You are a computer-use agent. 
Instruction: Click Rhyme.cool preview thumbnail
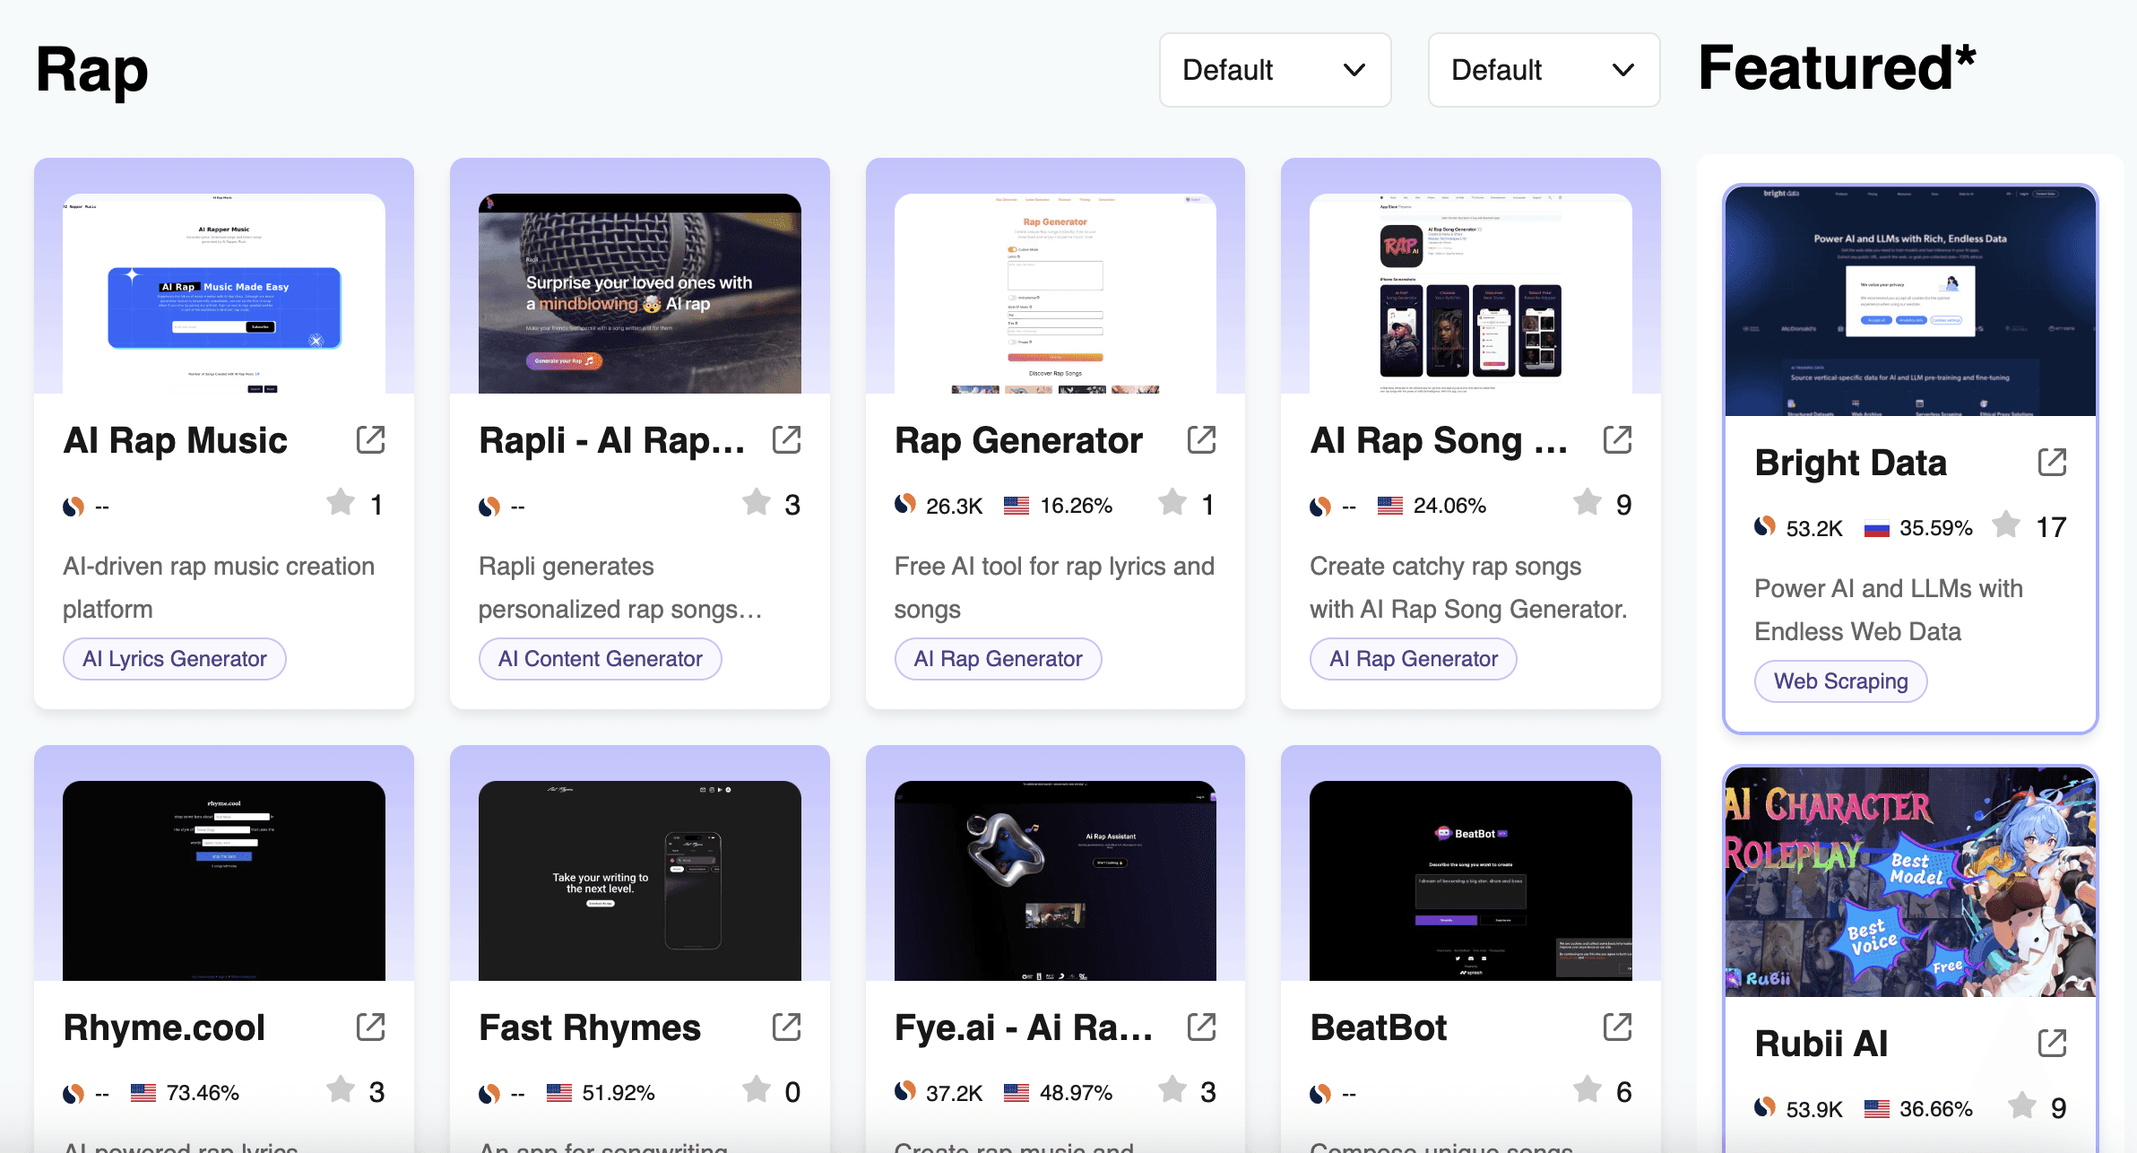(224, 880)
